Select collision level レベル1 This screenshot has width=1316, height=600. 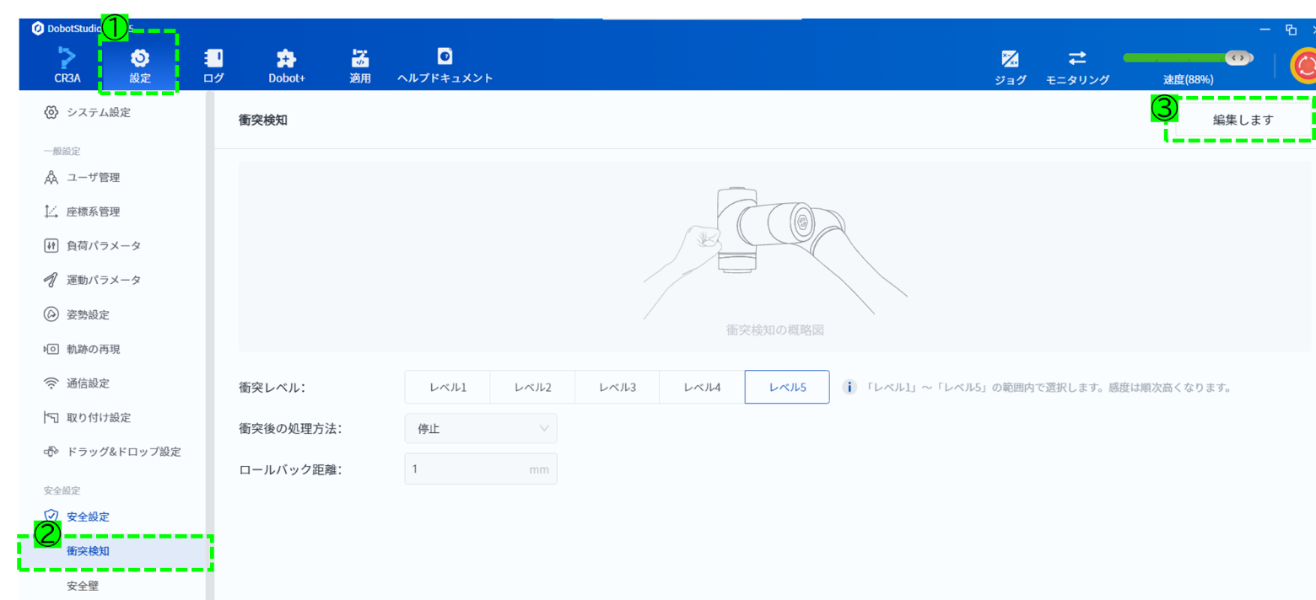447,388
